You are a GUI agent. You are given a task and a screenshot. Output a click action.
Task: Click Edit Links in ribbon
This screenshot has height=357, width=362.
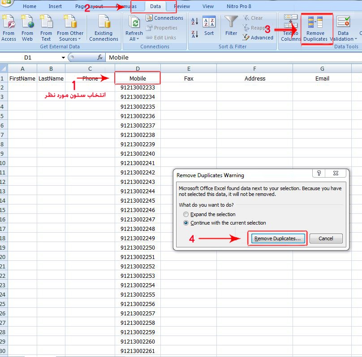[161, 38]
